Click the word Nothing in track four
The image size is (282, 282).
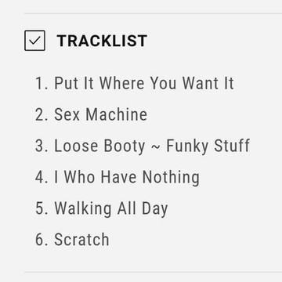(x=171, y=177)
